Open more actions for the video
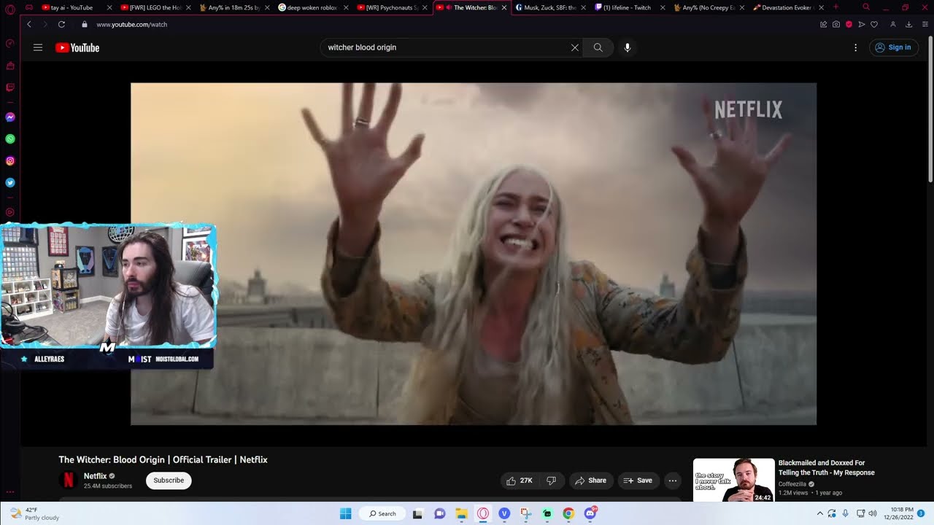The width and height of the screenshot is (934, 525). [x=673, y=481]
